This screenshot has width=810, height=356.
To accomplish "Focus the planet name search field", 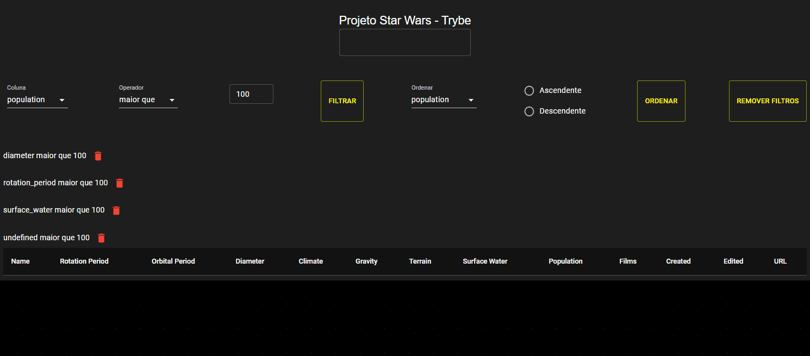I will coord(405,42).
